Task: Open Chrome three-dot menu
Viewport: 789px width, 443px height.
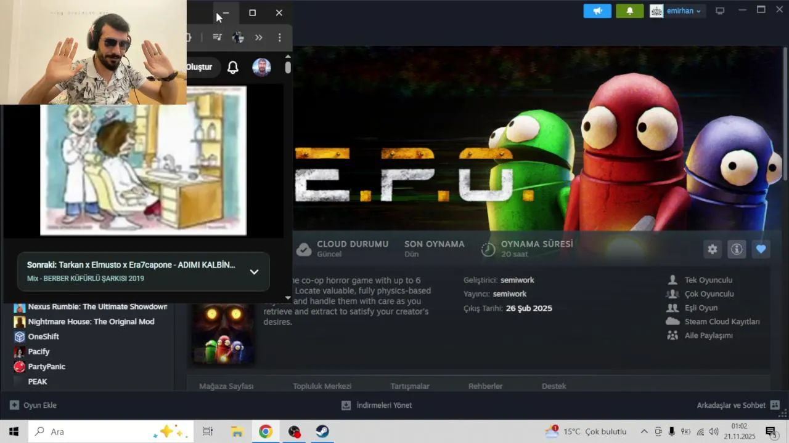Action: coord(280,38)
